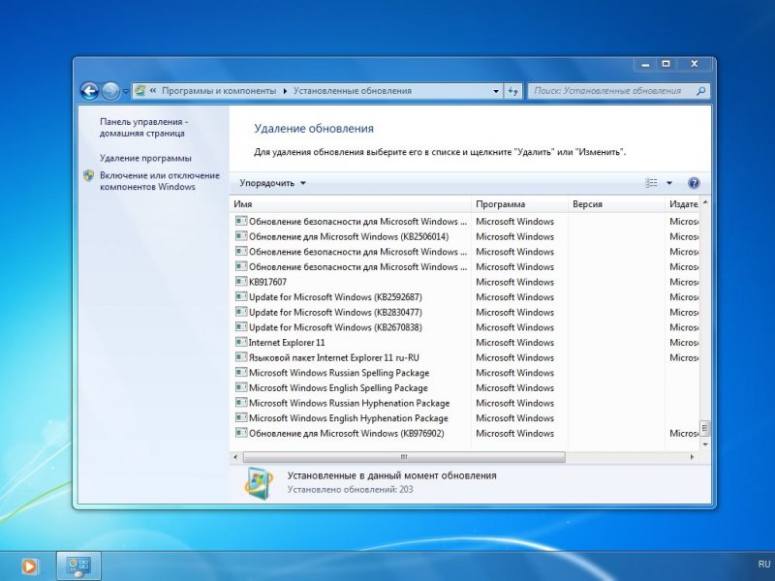Open recent pages dropdown beside navigation arrows

tap(126, 91)
